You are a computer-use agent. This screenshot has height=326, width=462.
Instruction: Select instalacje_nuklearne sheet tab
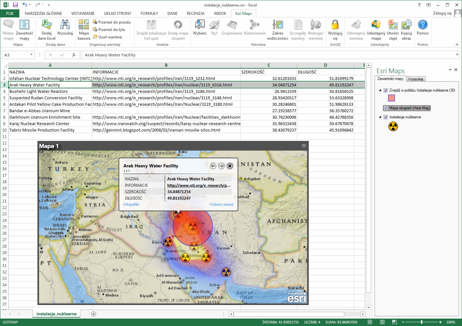pyautogui.click(x=56, y=314)
